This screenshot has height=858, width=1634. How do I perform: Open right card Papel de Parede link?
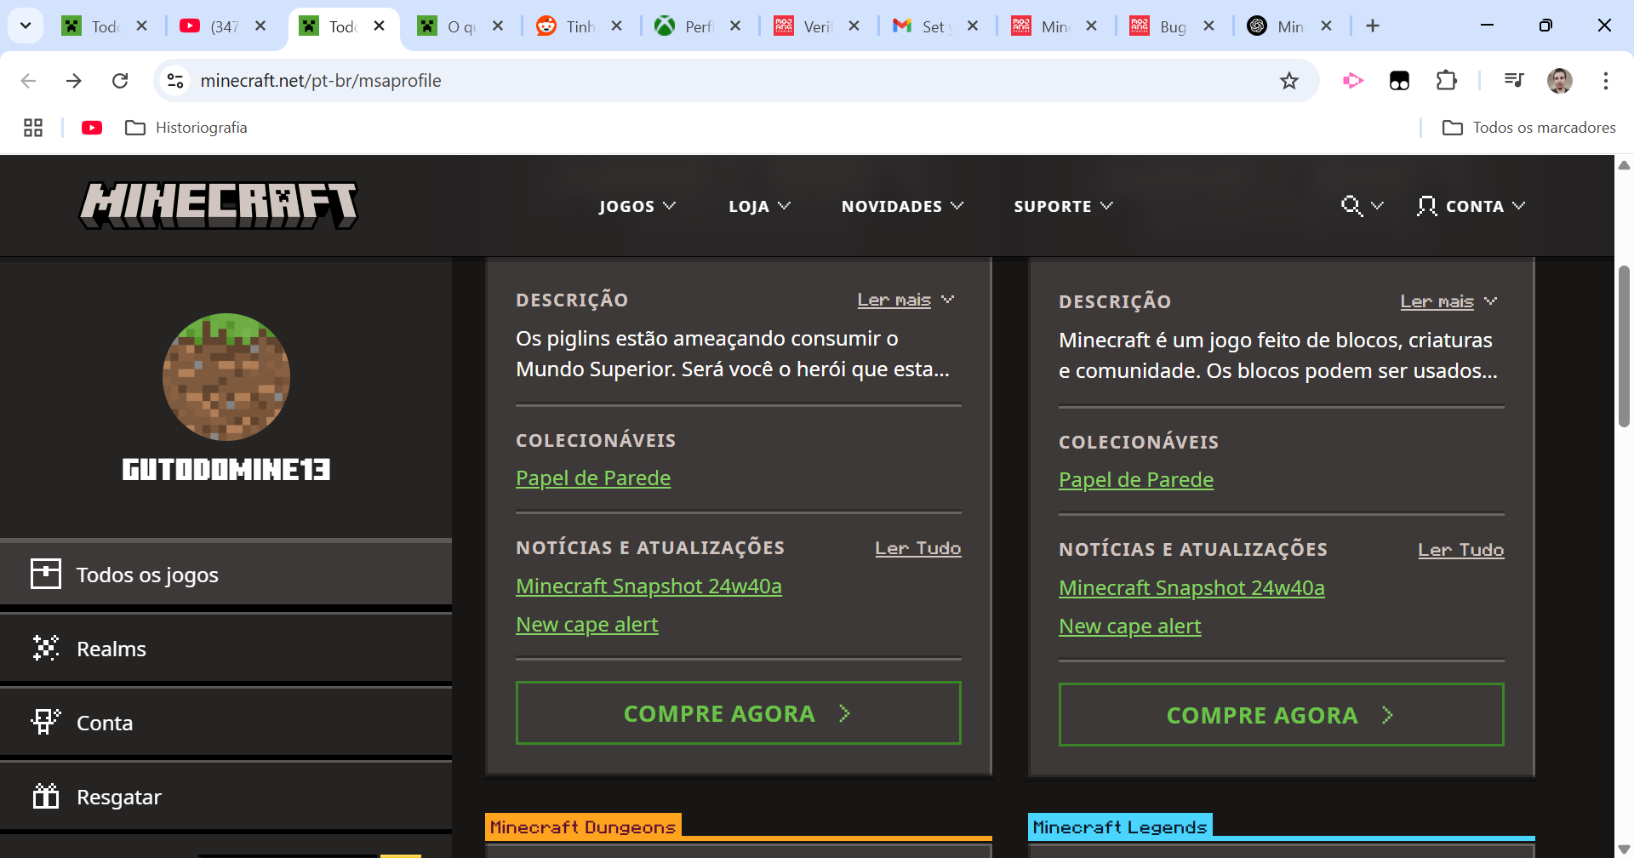tap(1136, 480)
